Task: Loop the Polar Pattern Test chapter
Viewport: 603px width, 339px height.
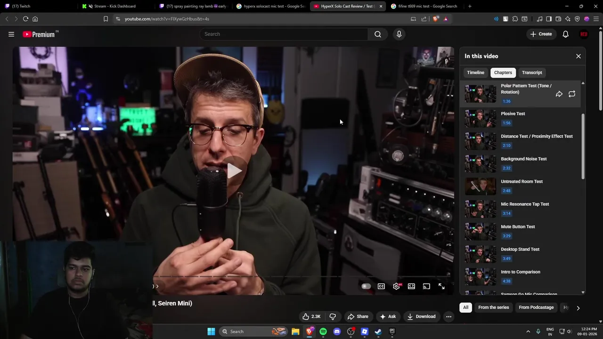Action: [572, 94]
